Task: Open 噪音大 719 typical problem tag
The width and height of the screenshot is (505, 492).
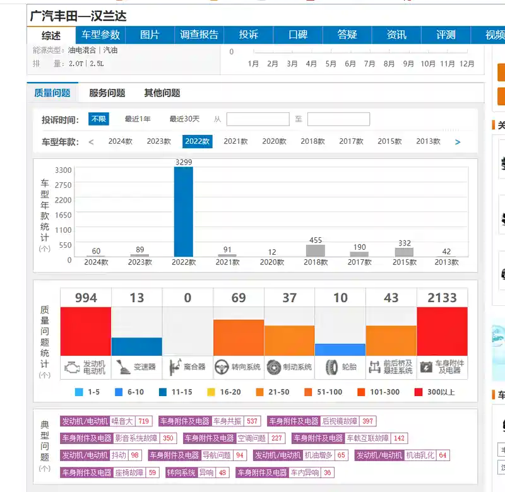Action: coord(106,421)
